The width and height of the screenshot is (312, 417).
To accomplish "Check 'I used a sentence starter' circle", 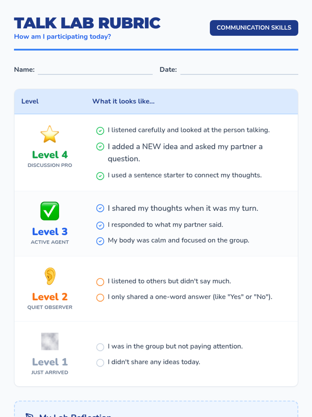I will coord(100,176).
